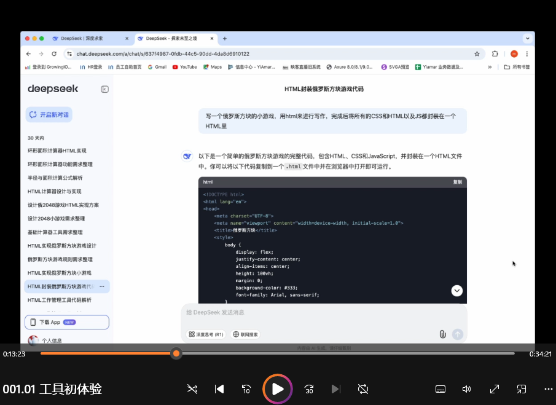Go forward in the browser
Image resolution: width=556 pixels, height=405 pixels.
(41, 54)
